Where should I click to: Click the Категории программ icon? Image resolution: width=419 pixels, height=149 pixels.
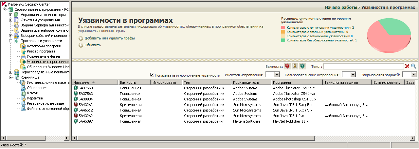[23, 46]
